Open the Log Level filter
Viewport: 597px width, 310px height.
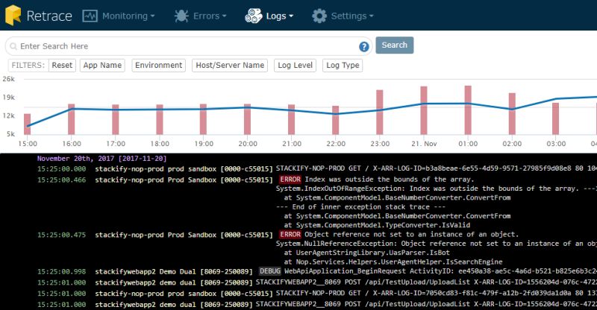(x=295, y=66)
